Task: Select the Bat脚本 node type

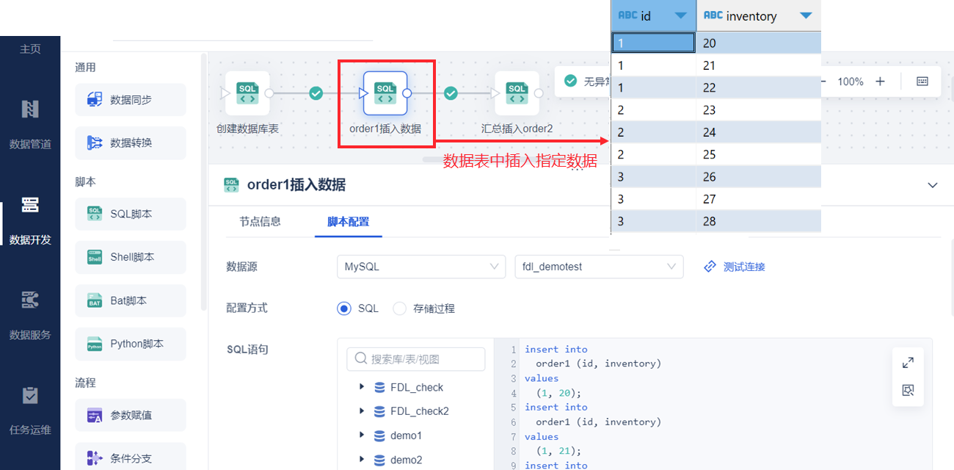Action: click(131, 300)
